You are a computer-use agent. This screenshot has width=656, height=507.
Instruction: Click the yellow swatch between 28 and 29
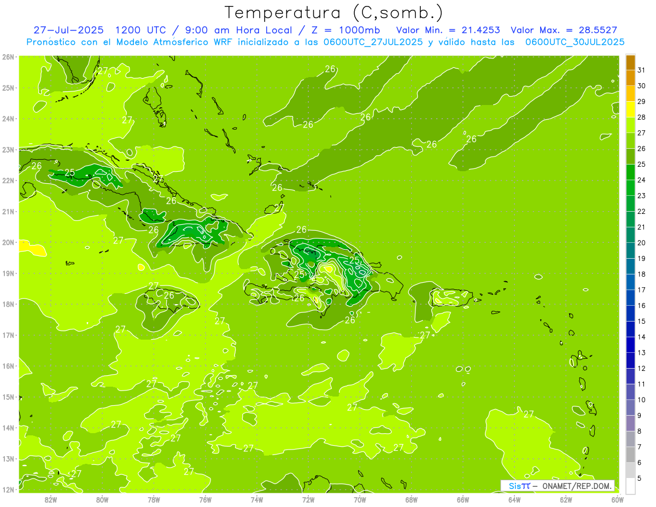(630, 109)
